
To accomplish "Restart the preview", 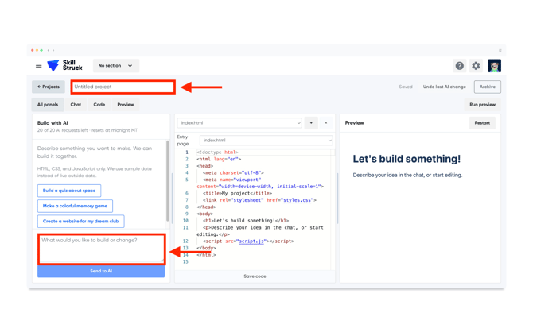I will [x=482, y=123].
